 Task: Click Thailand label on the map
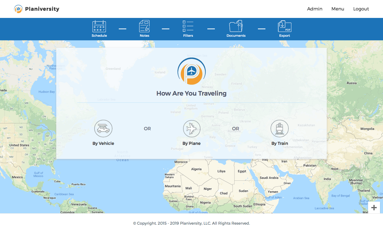click(364, 191)
